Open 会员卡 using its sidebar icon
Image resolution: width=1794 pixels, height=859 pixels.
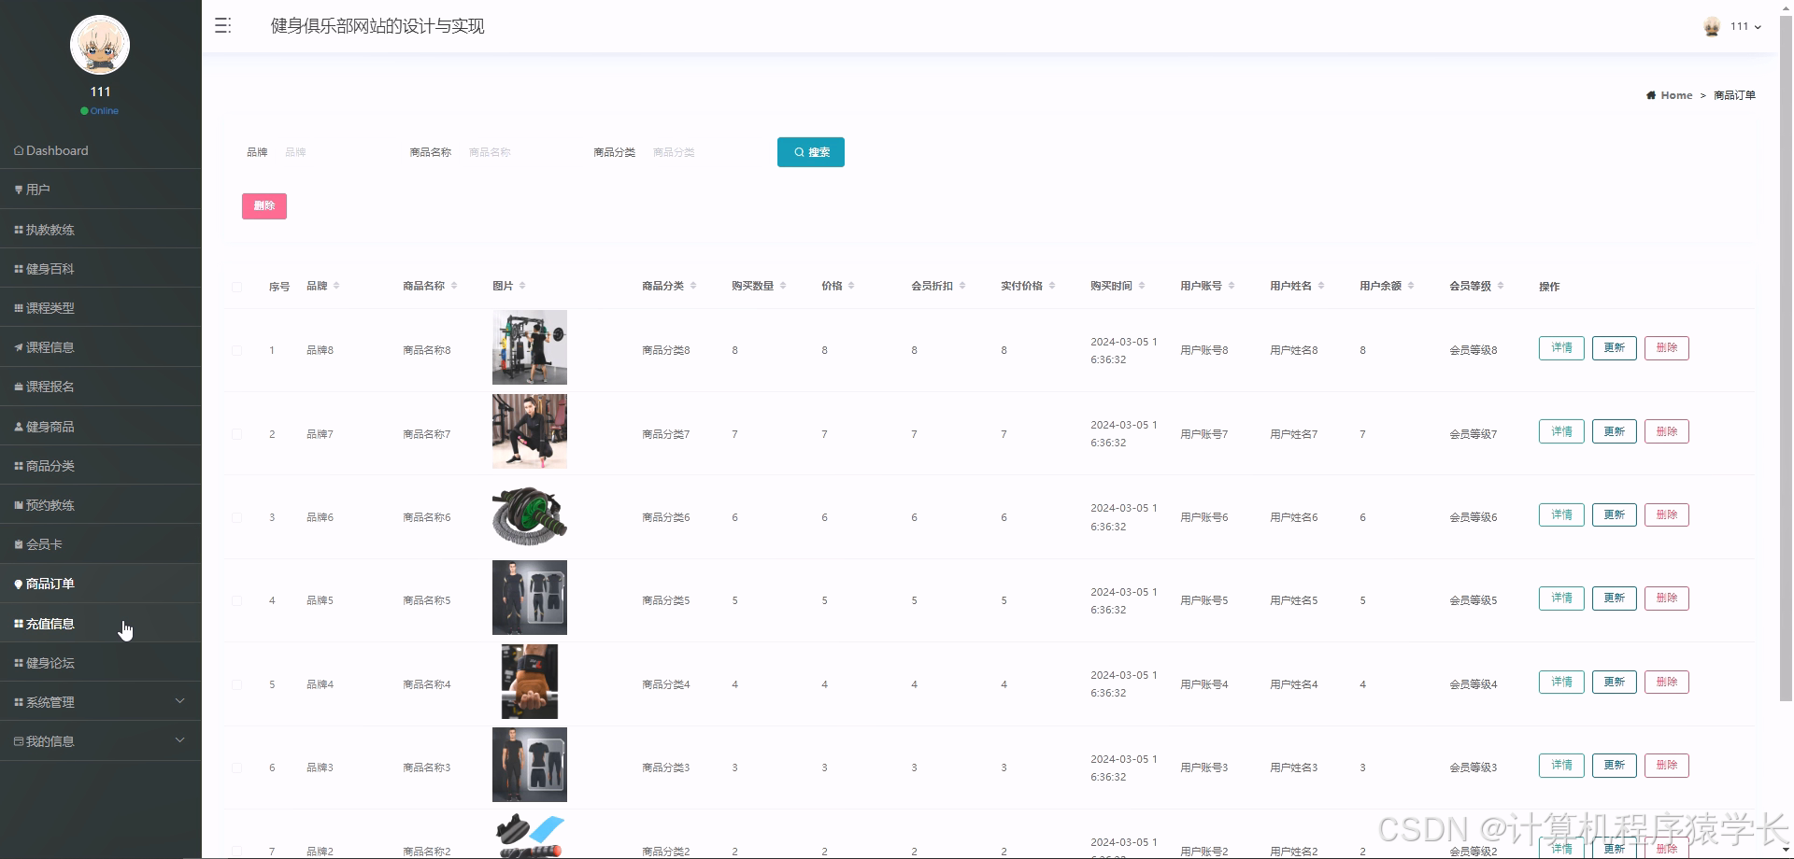tap(18, 543)
